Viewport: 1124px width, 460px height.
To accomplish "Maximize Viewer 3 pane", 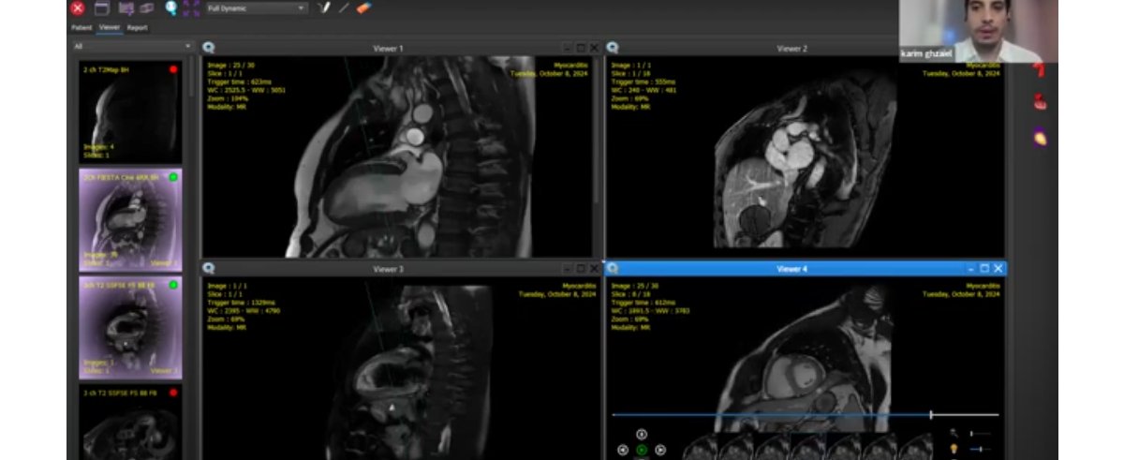I will 581,269.
